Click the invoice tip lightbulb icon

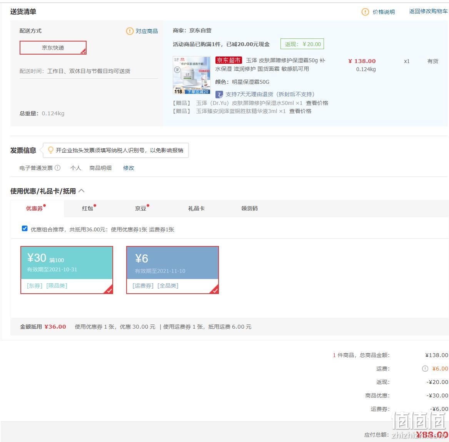click(51, 150)
